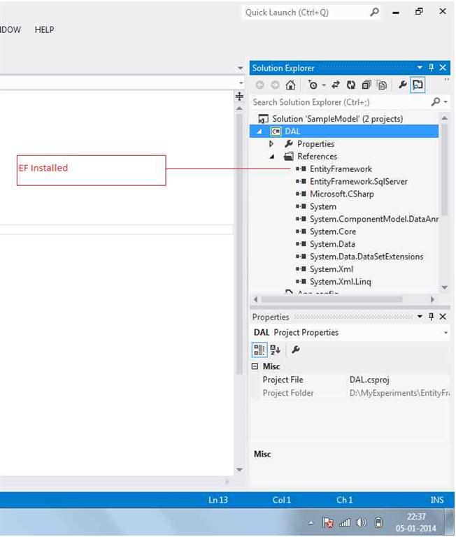Click Search Solution Explorer input field
The width and height of the screenshot is (456, 537).
pos(340,102)
